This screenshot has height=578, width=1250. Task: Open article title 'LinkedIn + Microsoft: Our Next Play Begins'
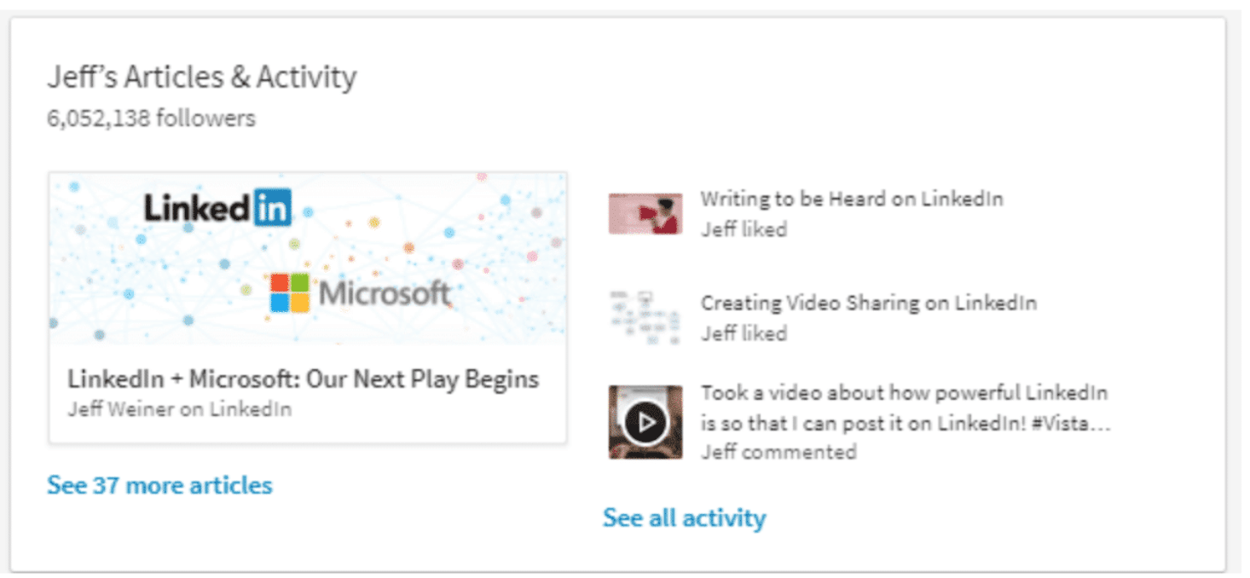[x=303, y=379]
